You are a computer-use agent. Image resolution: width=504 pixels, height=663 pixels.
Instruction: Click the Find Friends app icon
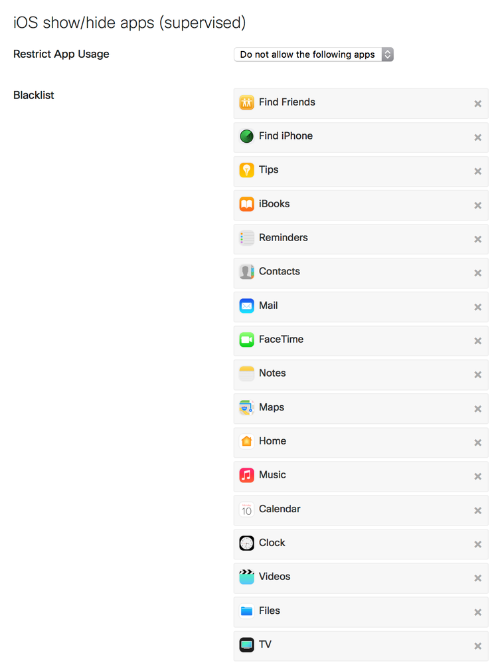point(246,102)
